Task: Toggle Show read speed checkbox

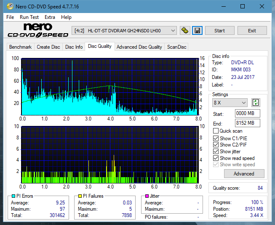Action: (216, 158)
